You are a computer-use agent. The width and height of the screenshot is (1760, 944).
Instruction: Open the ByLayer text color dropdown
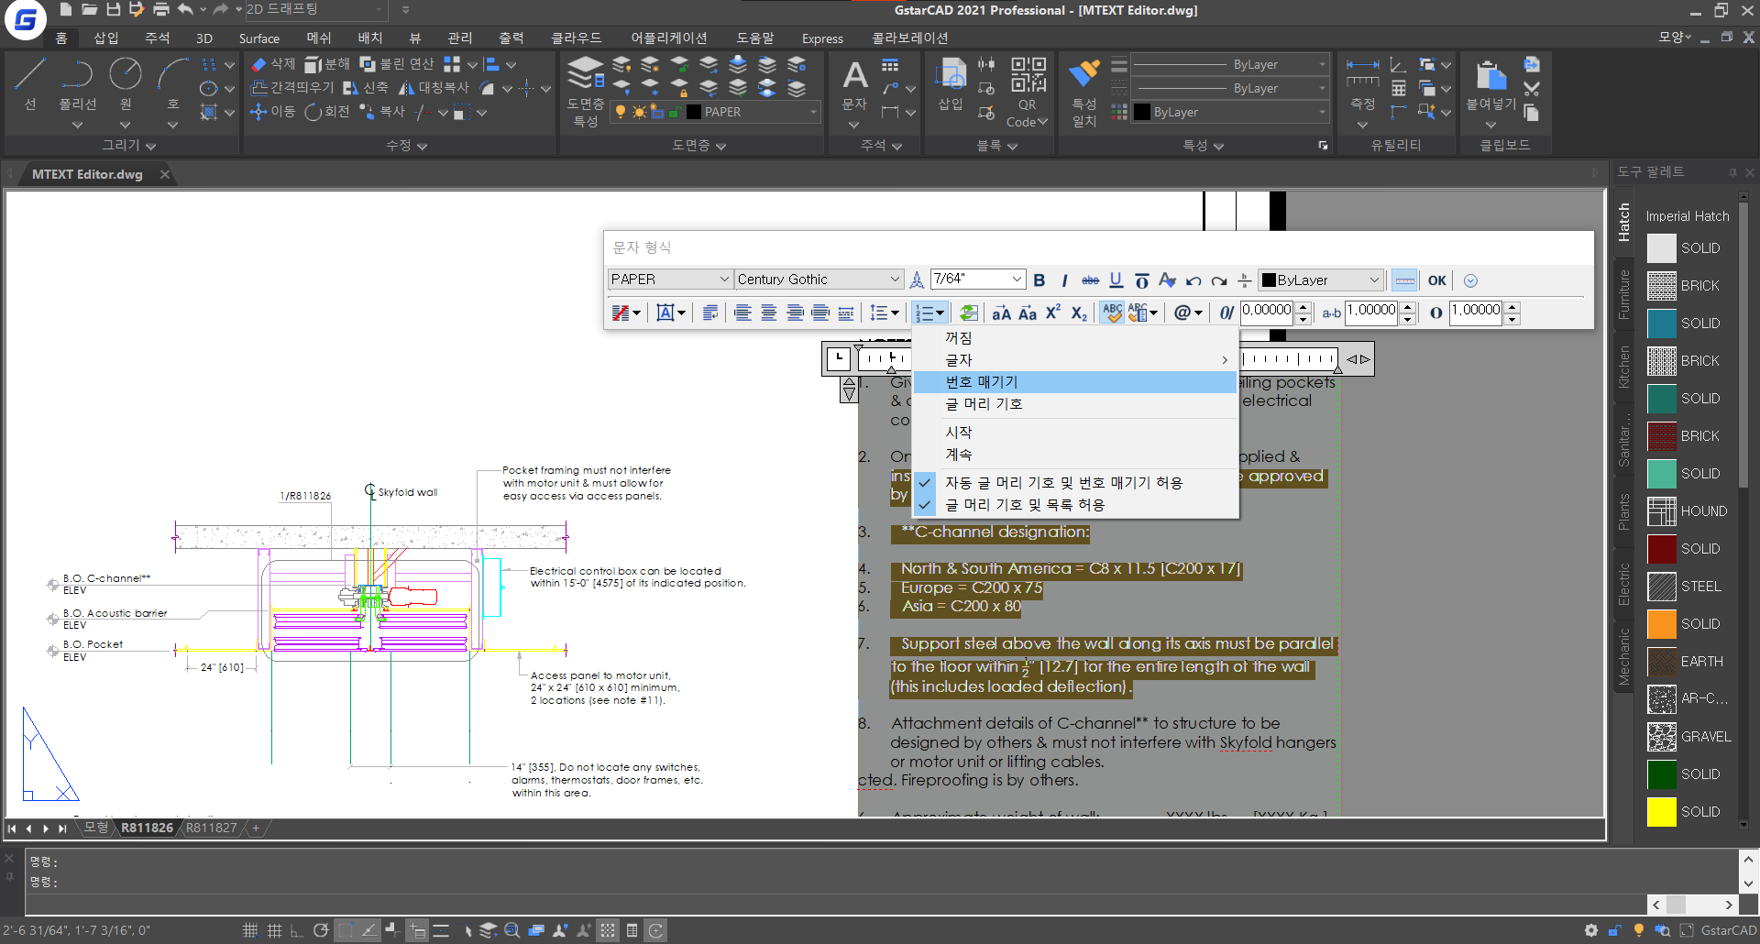pyautogui.click(x=1320, y=280)
